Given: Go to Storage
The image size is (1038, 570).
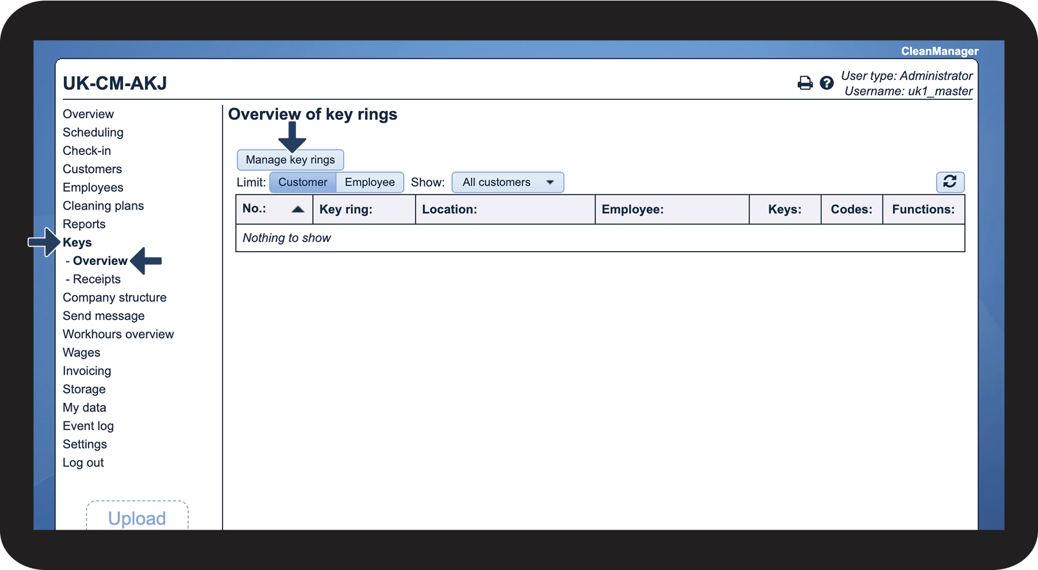Looking at the screenshot, I should tap(84, 389).
